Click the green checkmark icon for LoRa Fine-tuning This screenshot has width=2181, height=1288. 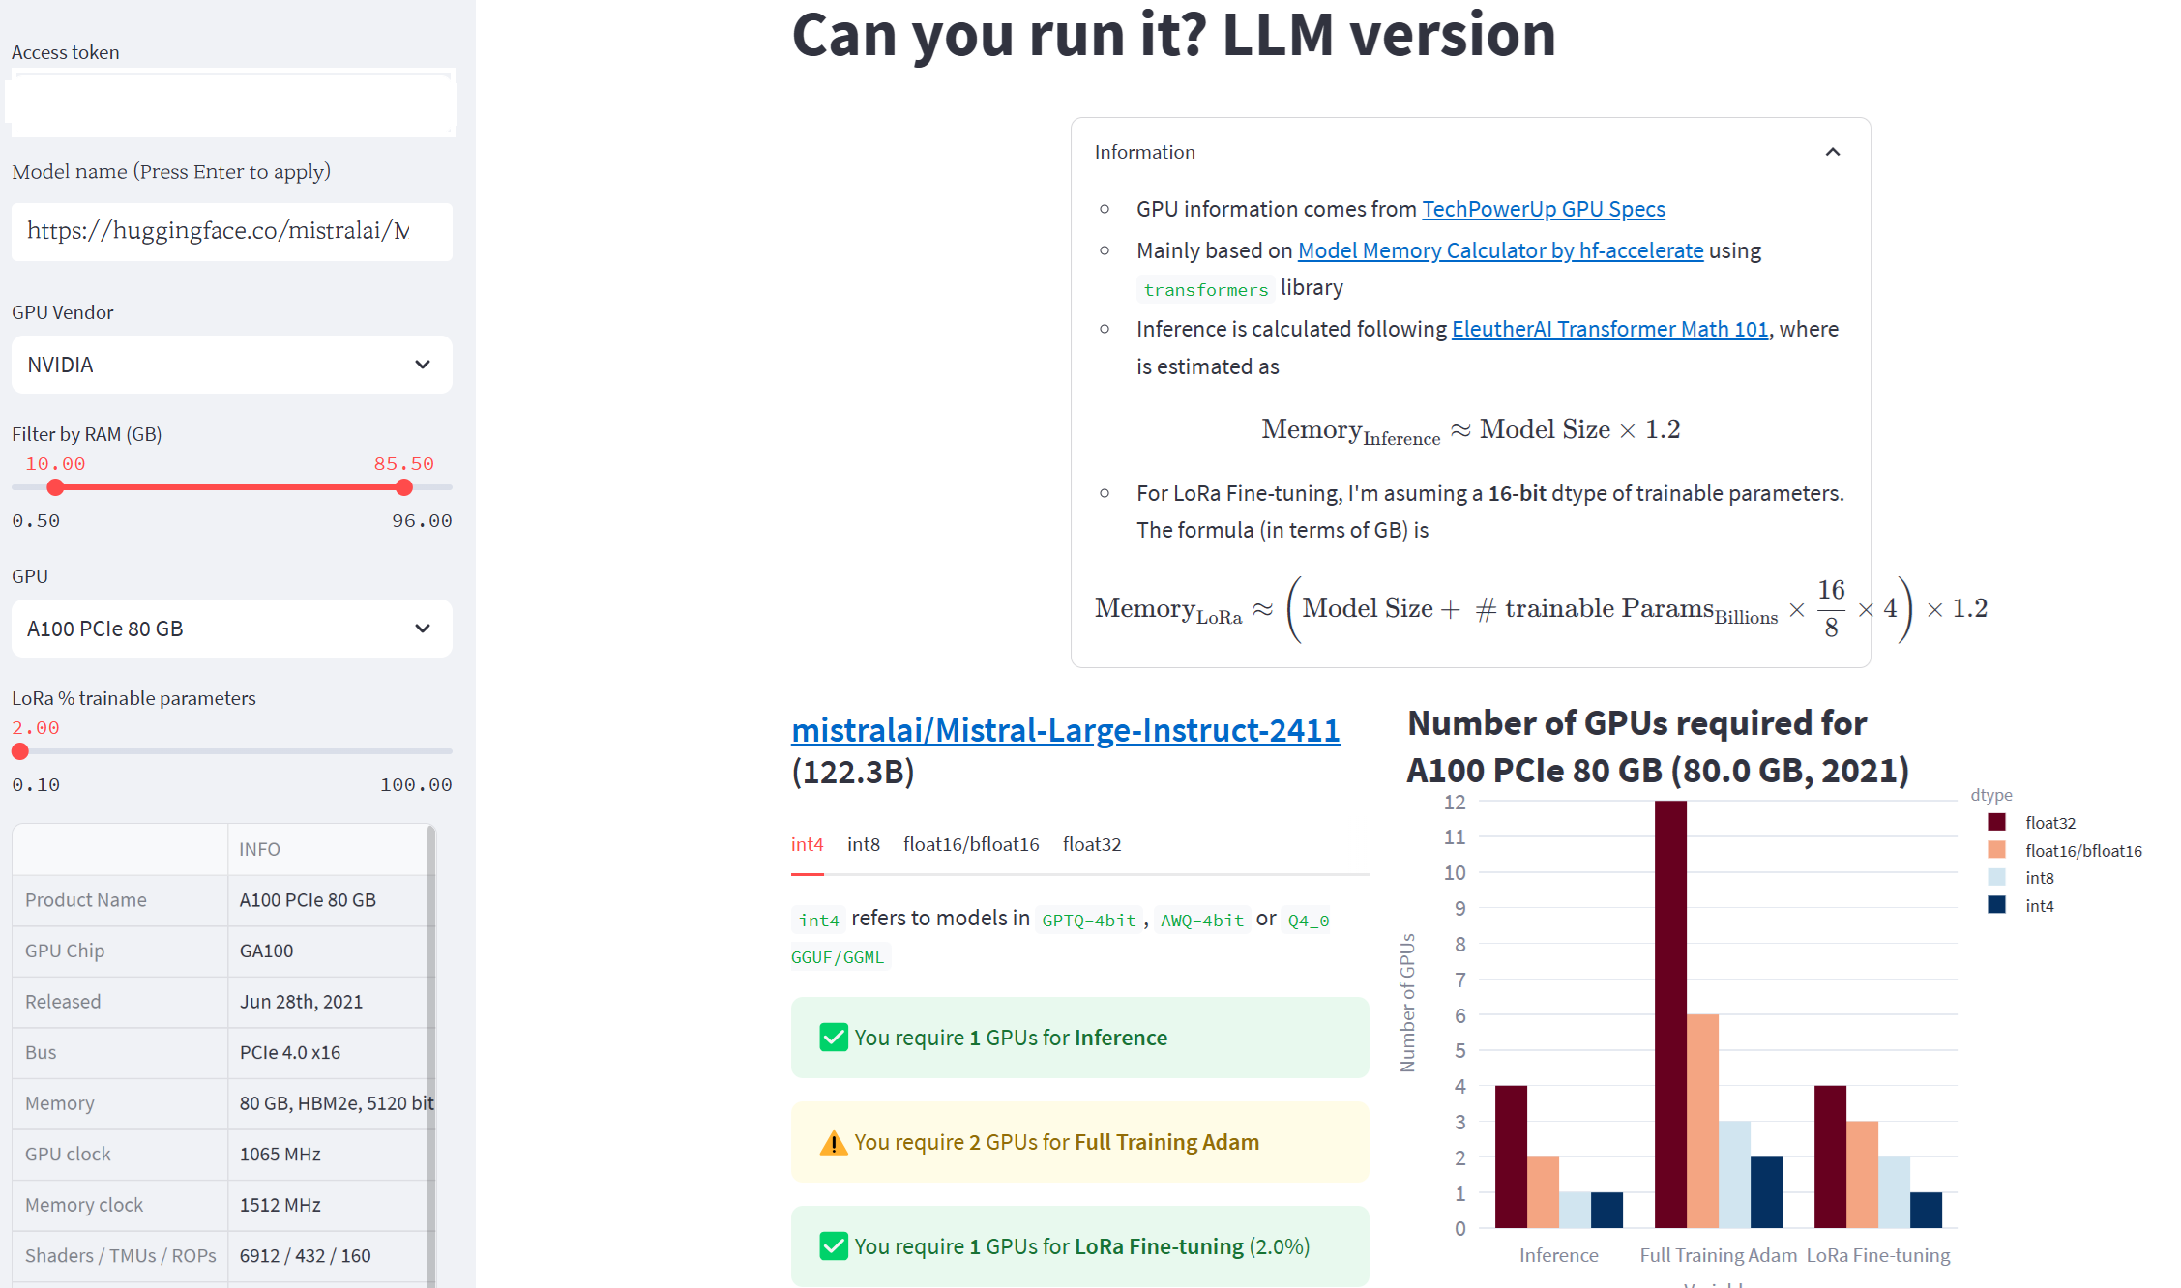click(834, 1246)
